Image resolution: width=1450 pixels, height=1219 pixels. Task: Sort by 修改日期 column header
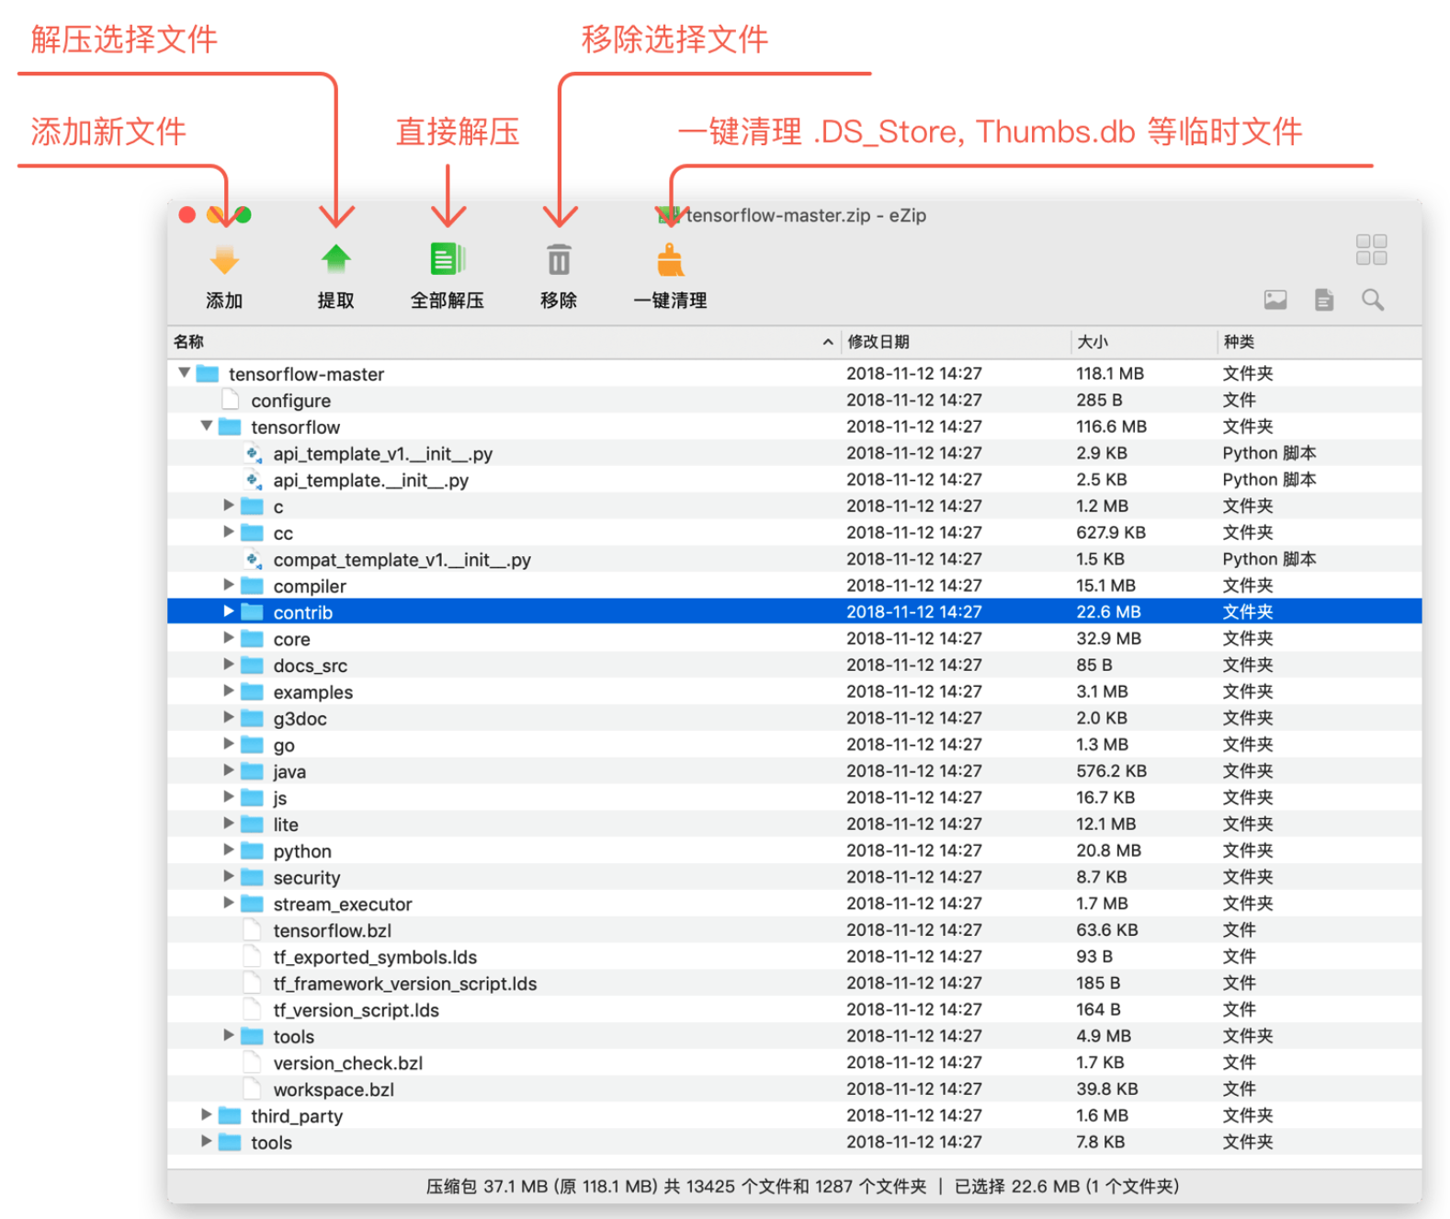coord(956,342)
